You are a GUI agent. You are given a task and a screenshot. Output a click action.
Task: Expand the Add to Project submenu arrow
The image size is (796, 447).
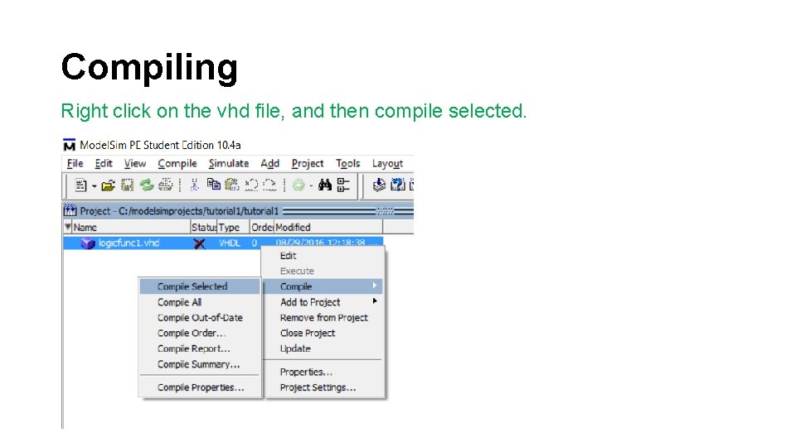pyautogui.click(x=375, y=301)
